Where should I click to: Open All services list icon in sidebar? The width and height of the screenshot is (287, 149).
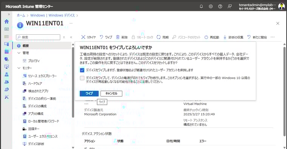click(6, 37)
